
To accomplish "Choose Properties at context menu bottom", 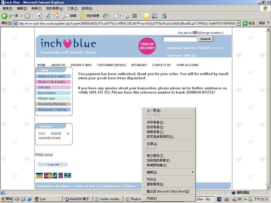I will point(169,198).
